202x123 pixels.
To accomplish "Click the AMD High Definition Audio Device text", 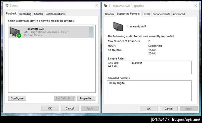I will point(46,32).
